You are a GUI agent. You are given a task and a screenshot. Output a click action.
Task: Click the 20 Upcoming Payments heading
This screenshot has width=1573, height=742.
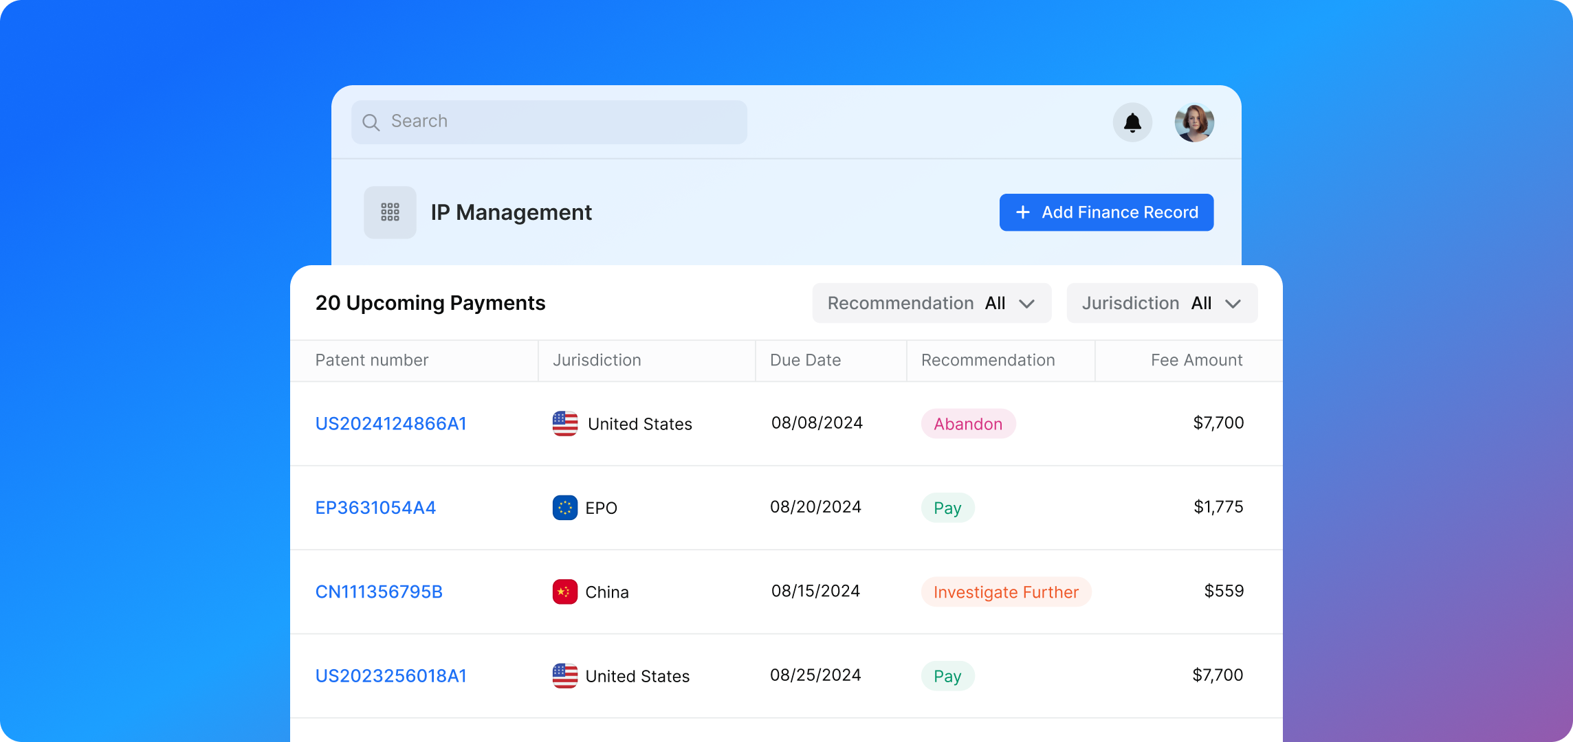(x=430, y=303)
